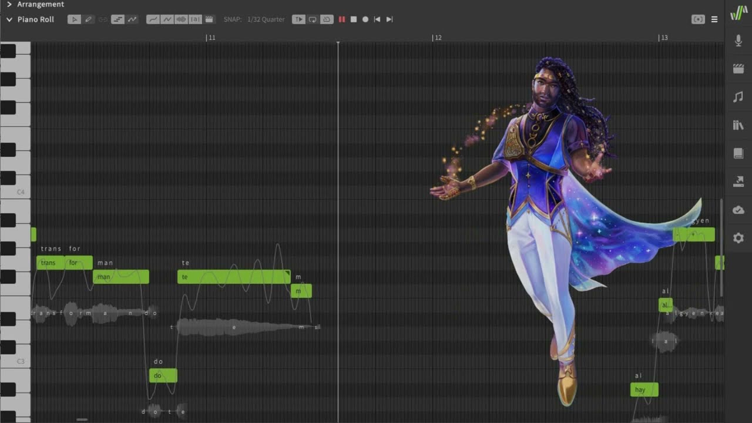Open the Library books icon in the sidebar
This screenshot has width=752, height=423.
738,125
